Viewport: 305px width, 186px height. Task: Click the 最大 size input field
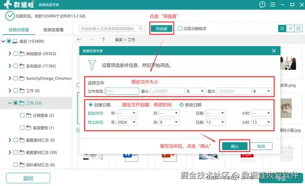click(x=234, y=91)
